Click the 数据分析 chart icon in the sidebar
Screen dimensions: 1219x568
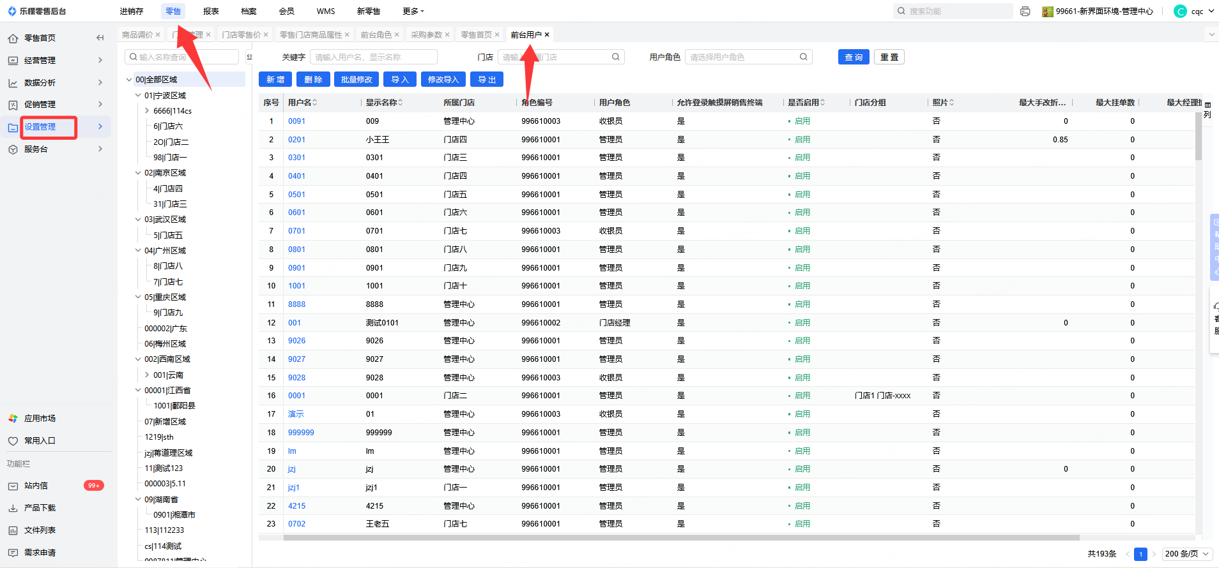[x=13, y=83]
